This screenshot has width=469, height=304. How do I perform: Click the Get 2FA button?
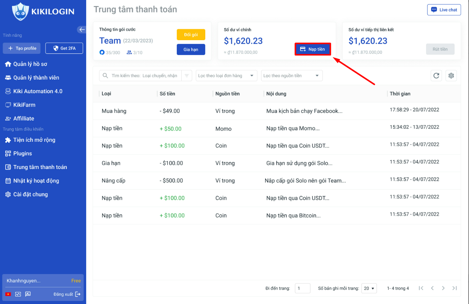tap(64, 48)
